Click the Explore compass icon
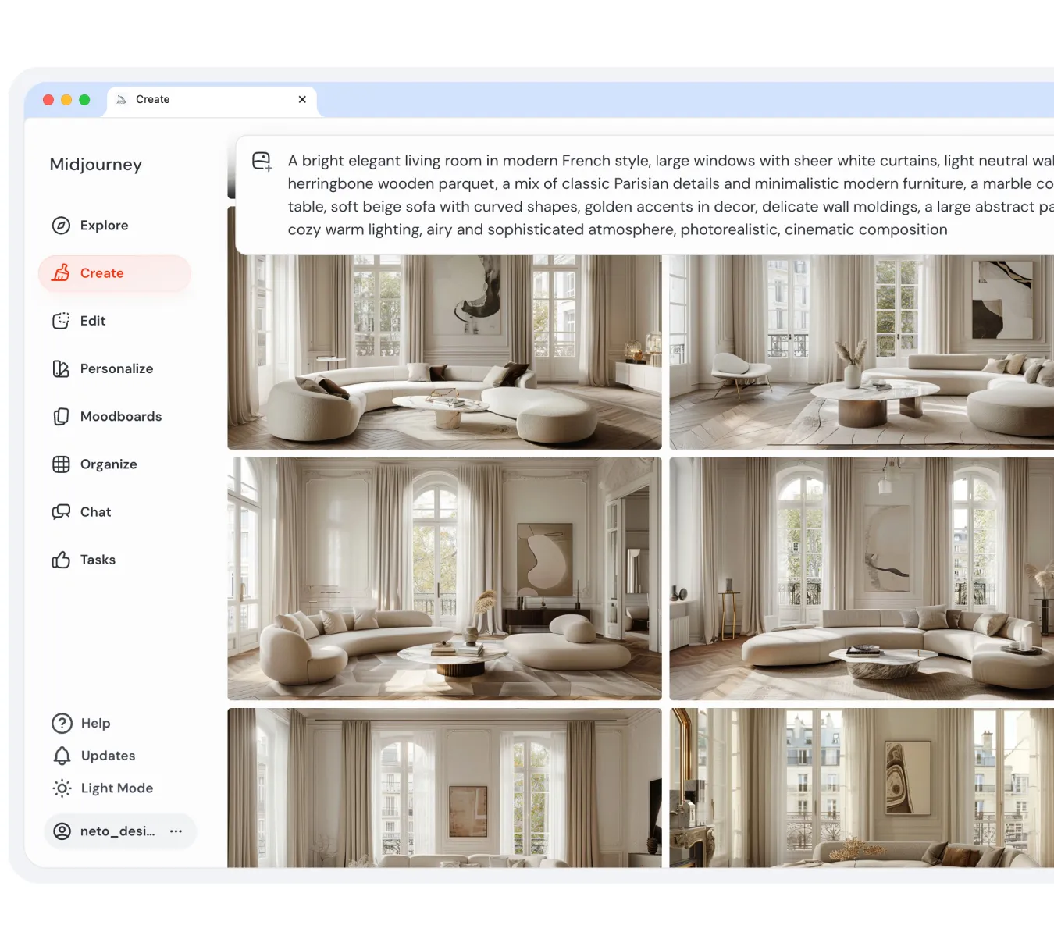The height and width of the screenshot is (950, 1054). pos(61,226)
